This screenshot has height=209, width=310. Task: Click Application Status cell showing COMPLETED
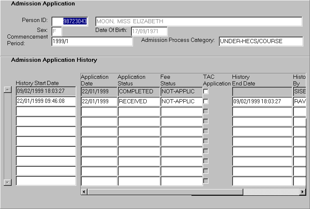pyautogui.click(x=138, y=91)
